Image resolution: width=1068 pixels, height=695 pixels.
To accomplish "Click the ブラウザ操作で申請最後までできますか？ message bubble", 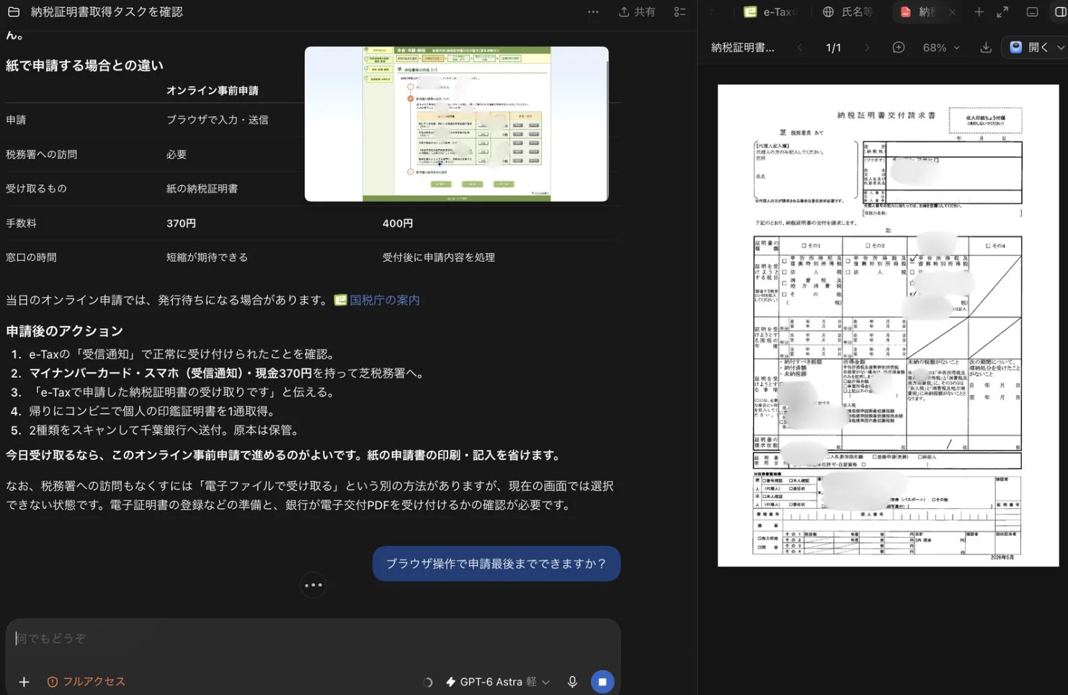I will click(496, 564).
